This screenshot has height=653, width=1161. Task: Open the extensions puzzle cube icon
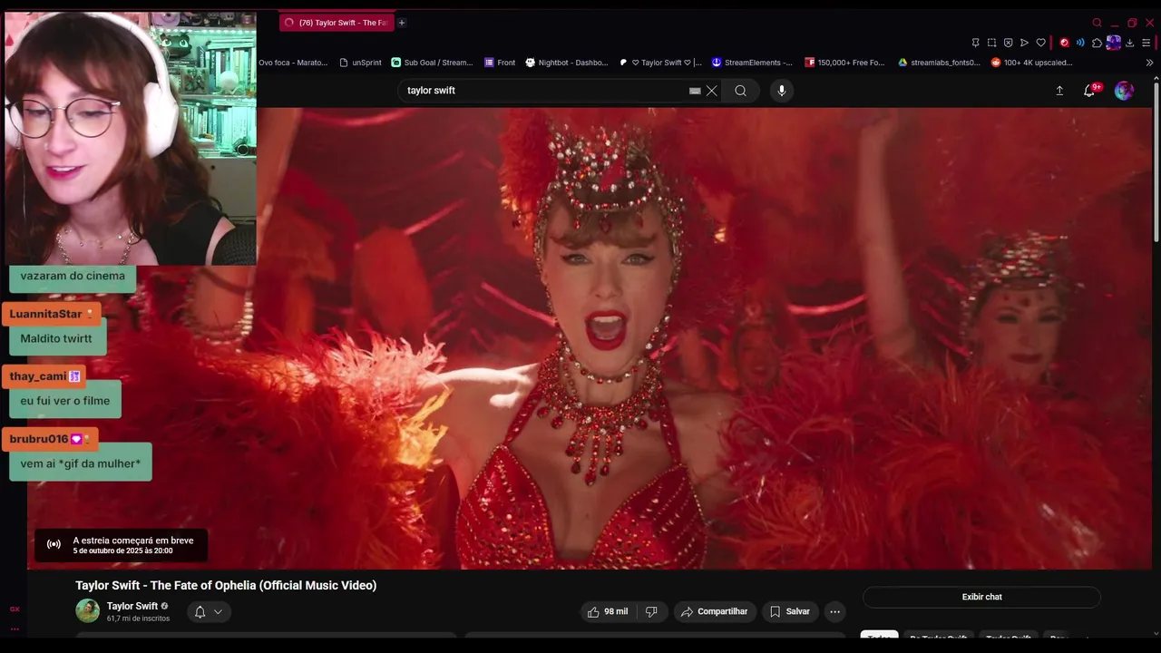click(x=1097, y=43)
